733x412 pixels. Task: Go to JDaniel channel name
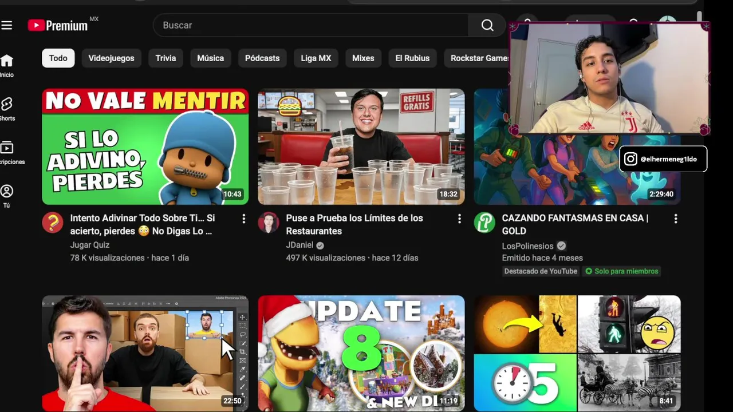click(299, 245)
